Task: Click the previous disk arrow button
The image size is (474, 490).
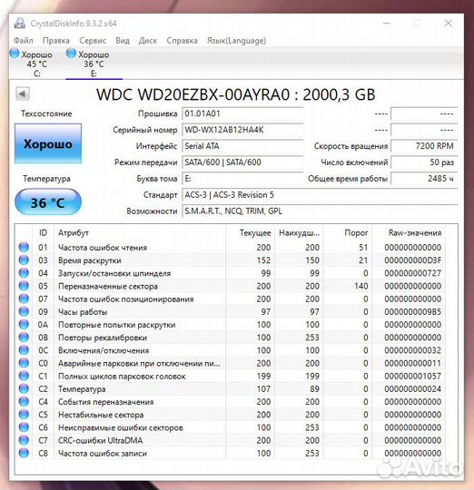Action: (23, 93)
